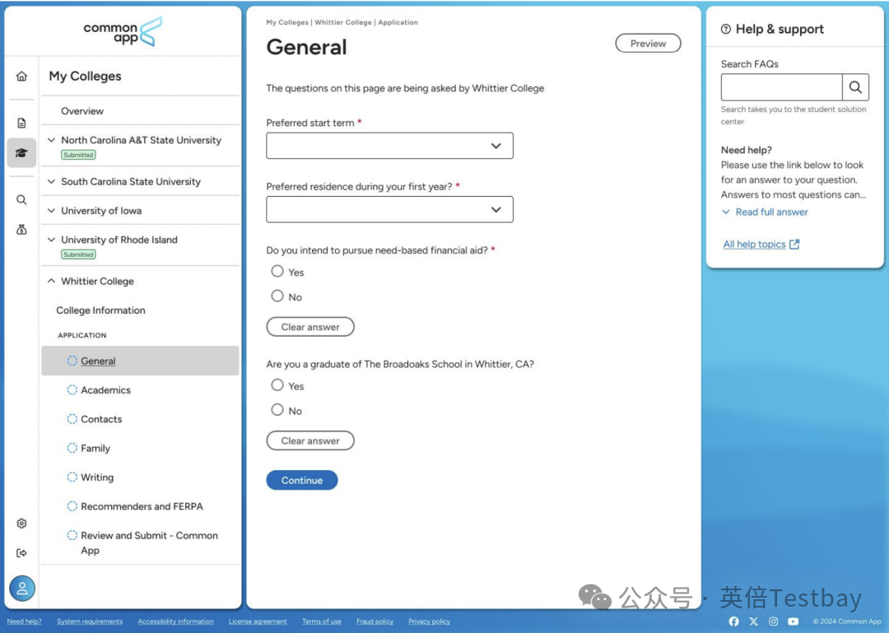Collapse the Whittier College section
Screen dimensions: 889x633
point(53,282)
